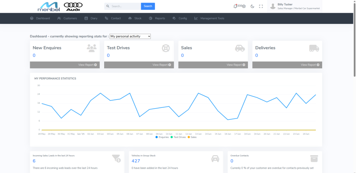Viewport: 356px width, 173px height.
Task: Click the Sales car icon
Action: tap(240, 48)
